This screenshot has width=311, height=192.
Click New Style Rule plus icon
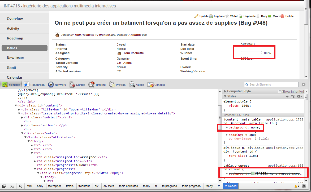(x=287, y=96)
